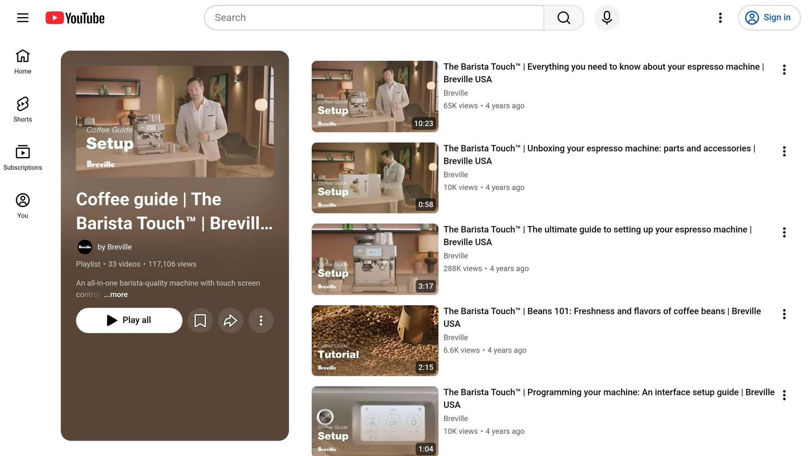Open Shorts from the sidebar
Screen dimensions: 811x456
[23, 110]
